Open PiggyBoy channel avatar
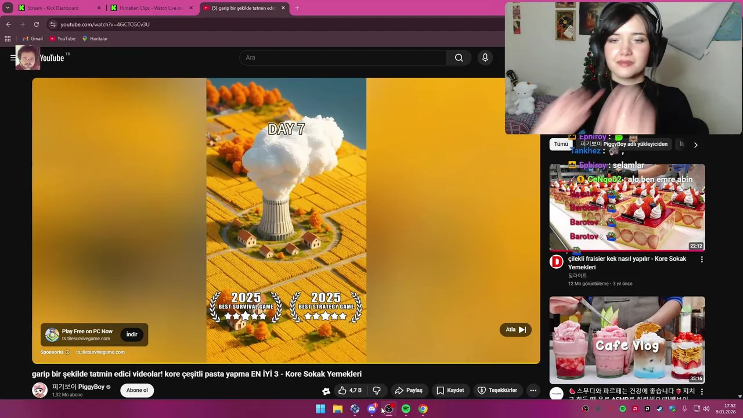Image resolution: width=743 pixels, height=418 pixels. (x=39, y=390)
